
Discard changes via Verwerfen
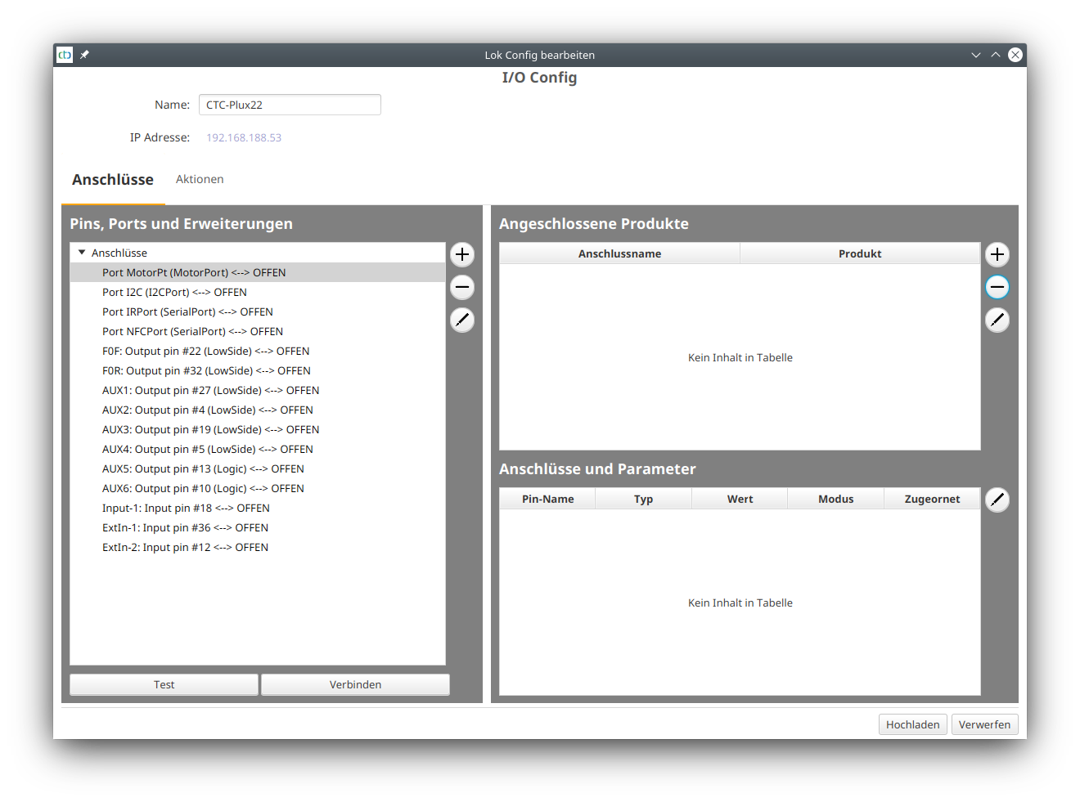coord(984,724)
